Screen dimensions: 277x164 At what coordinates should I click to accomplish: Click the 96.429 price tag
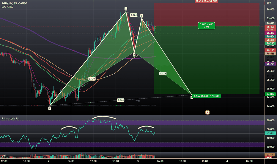(x=270, y=23)
